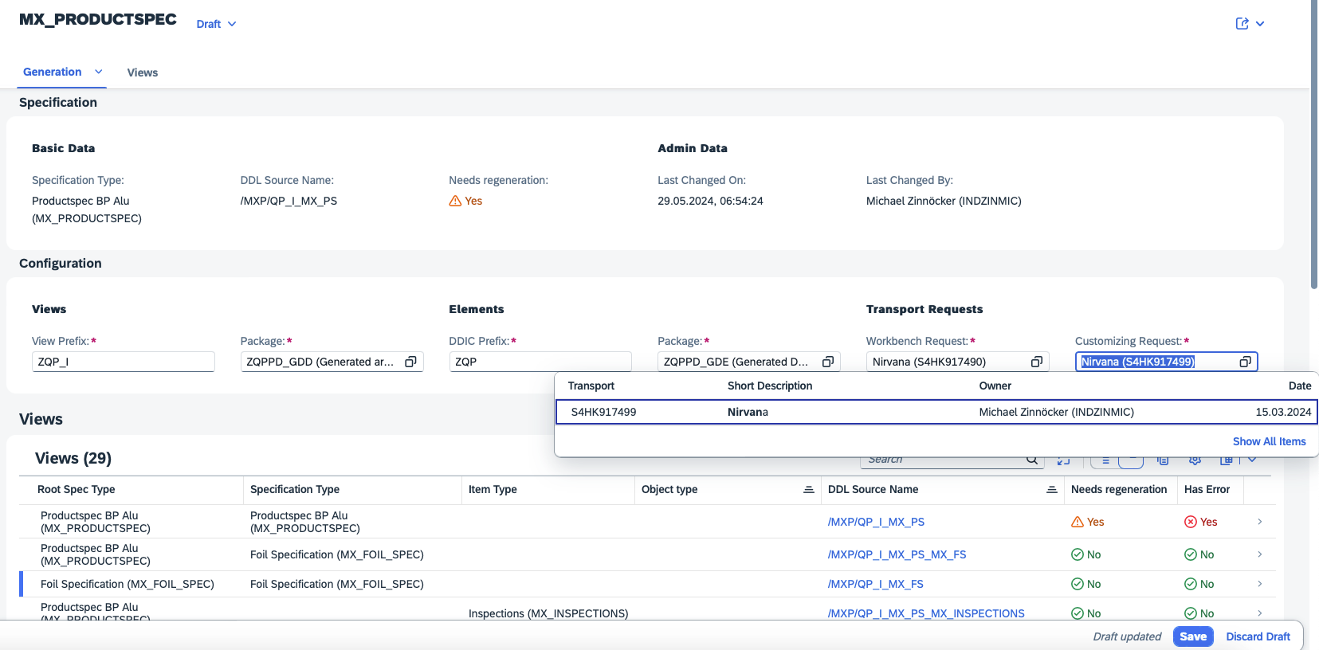Viewport: 1319px width, 650px height.
Task: Open export options dropdown arrow
Action: (x=1252, y=460)
